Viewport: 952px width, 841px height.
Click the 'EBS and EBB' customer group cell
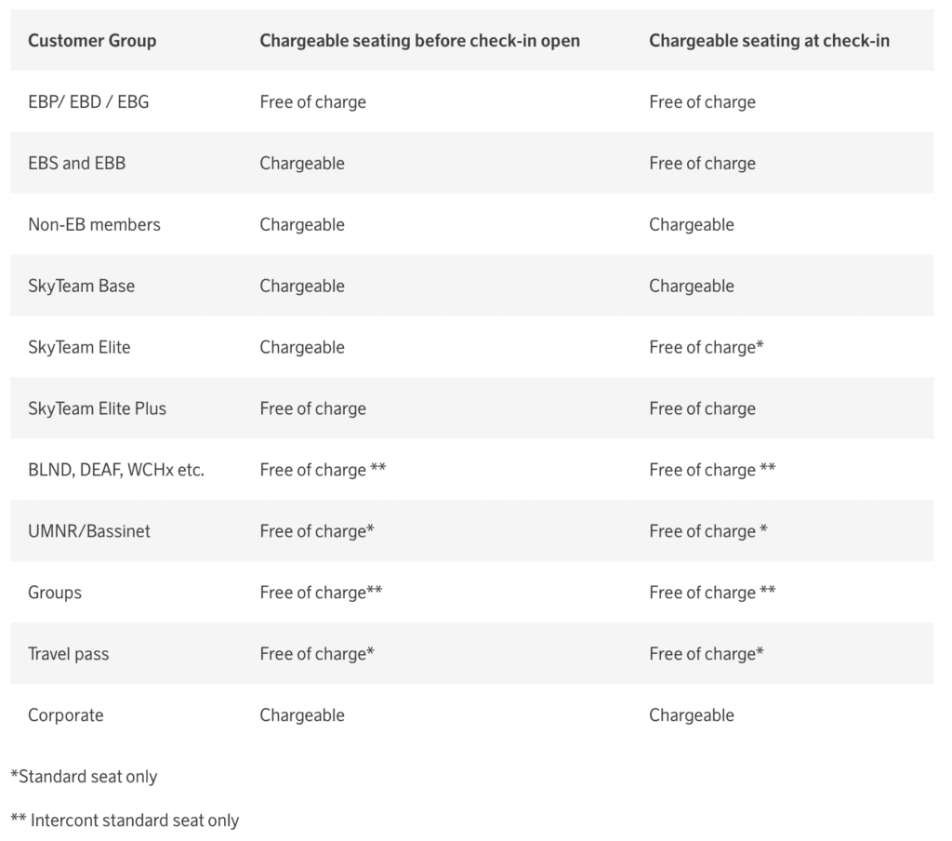coord(76,163)
